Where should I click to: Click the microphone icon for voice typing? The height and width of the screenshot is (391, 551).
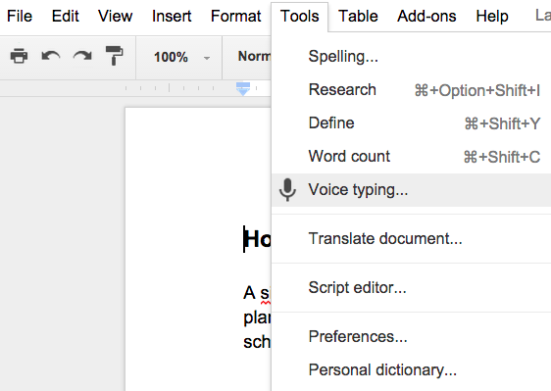tap(287, 190)
